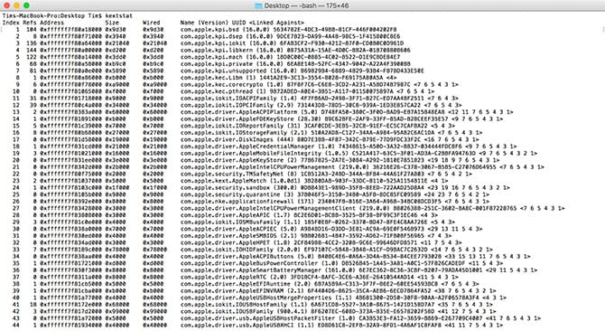605x331 pixels.
Task: Click "com.apple.security.quarantine" name
Action: pyautogui.click(x=230, y=194)
